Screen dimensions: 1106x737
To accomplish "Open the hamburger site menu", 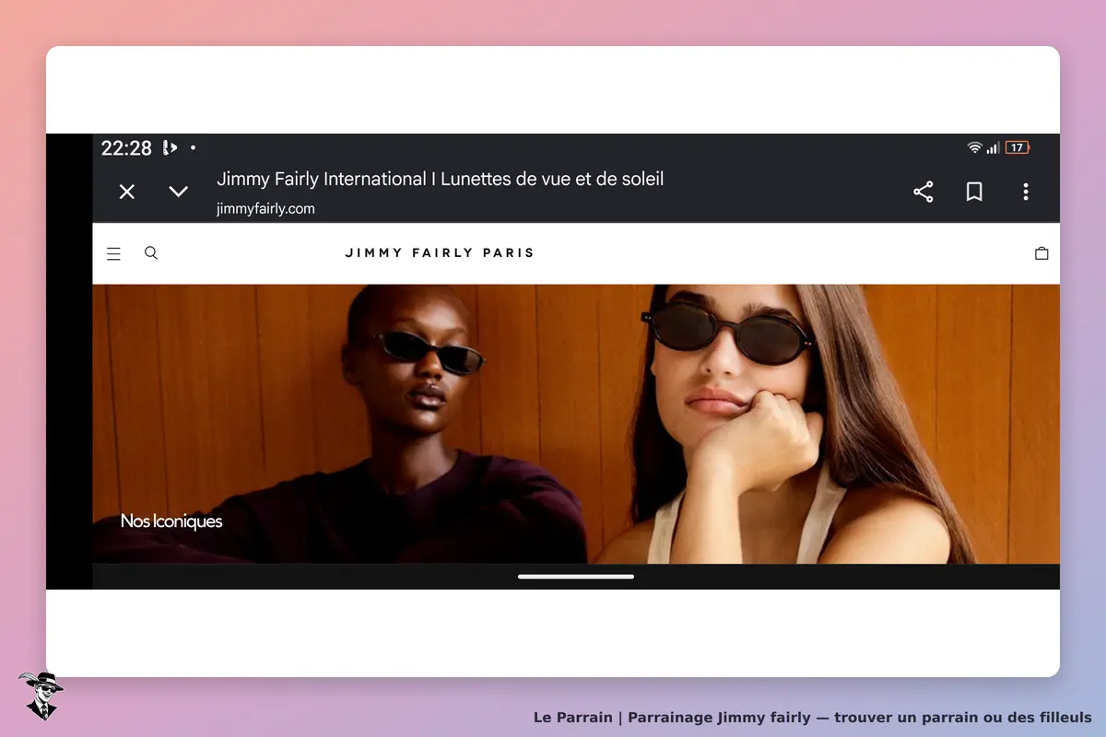I will point(113,253).
